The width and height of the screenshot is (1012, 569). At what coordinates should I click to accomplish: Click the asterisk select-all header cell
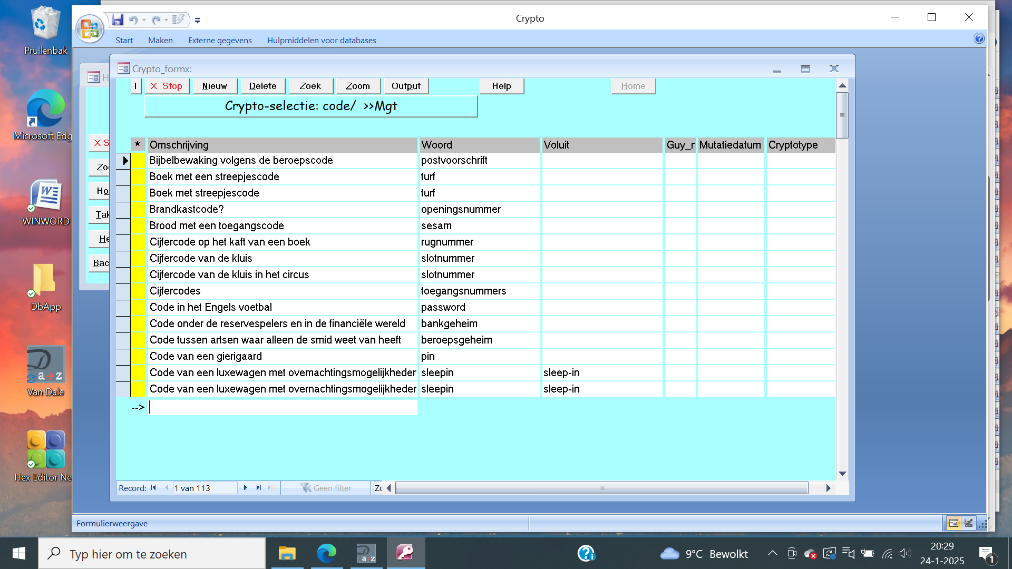(138, 145)
